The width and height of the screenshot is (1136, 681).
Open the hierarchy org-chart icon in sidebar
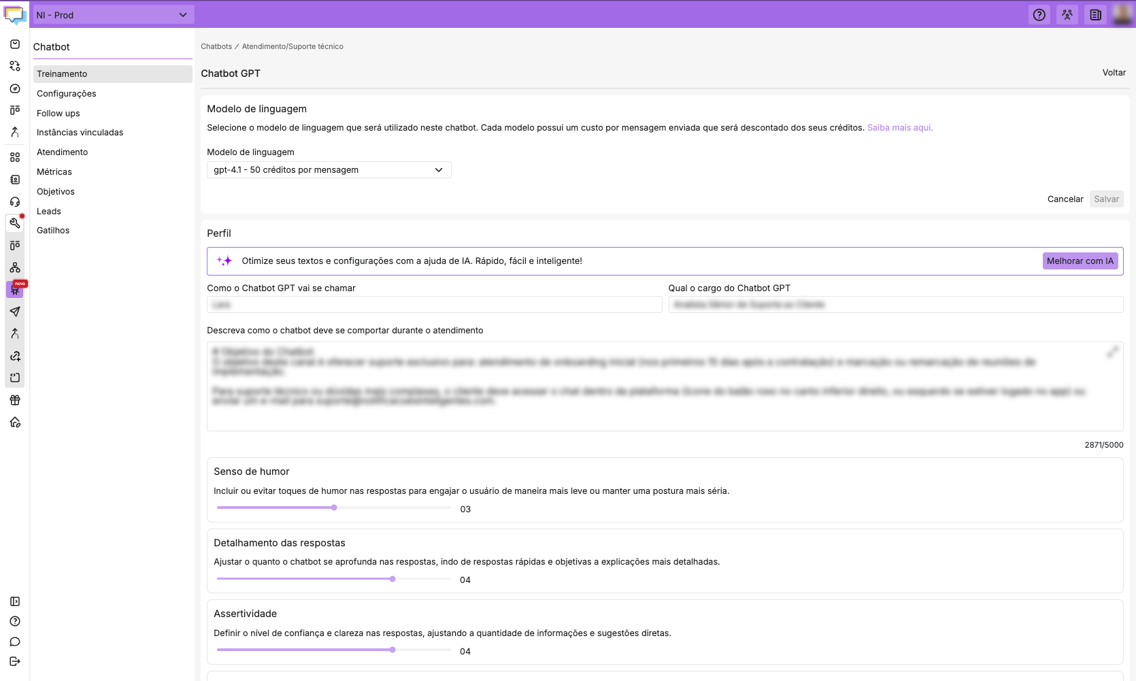tap(15, 267)
